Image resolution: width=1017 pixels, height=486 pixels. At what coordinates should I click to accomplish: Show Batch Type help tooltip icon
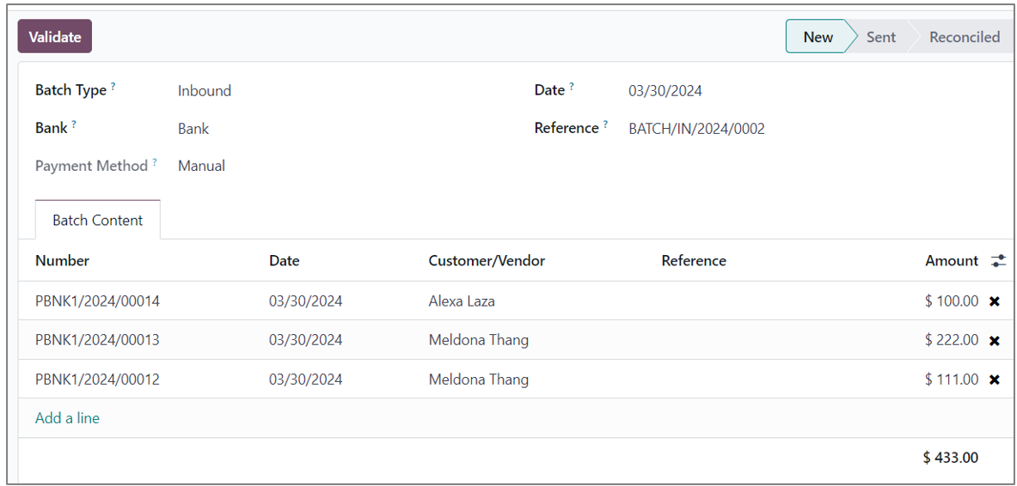click(113, 87)
